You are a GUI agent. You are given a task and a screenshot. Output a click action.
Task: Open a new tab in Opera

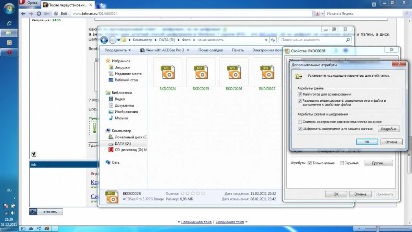pos(102,5)
